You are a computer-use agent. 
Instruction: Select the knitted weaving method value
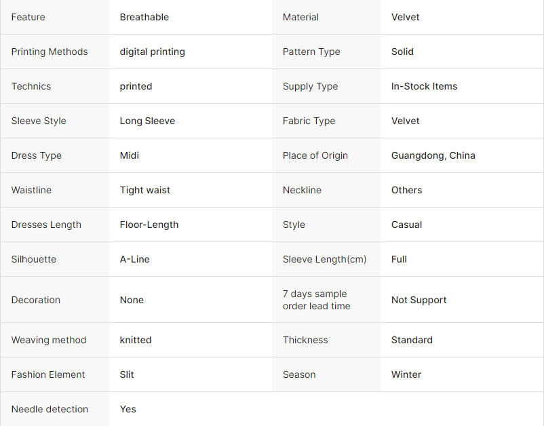136,340
